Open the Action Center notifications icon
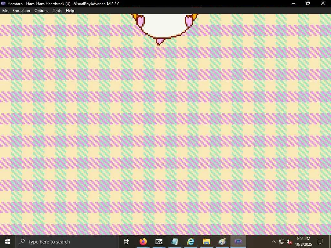Image resolution: width=331 pixels, height=248 pixels. coord(320,242)
